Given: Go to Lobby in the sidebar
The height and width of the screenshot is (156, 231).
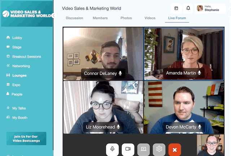Looking at the screenshot, I should tap(17, 38).
